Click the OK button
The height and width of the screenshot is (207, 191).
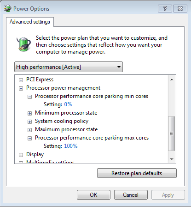(93, 195)
